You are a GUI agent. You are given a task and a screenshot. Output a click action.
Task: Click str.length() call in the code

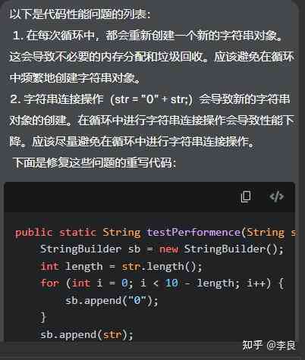(x=162, y=267)
